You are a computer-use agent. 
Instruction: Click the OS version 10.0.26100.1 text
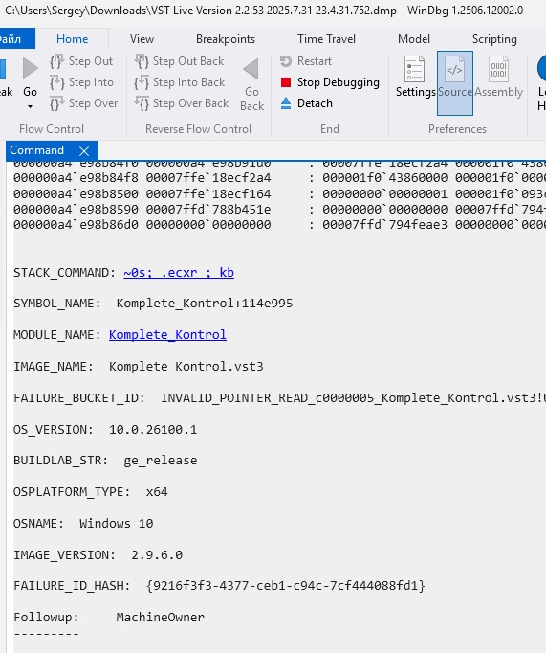153,429
